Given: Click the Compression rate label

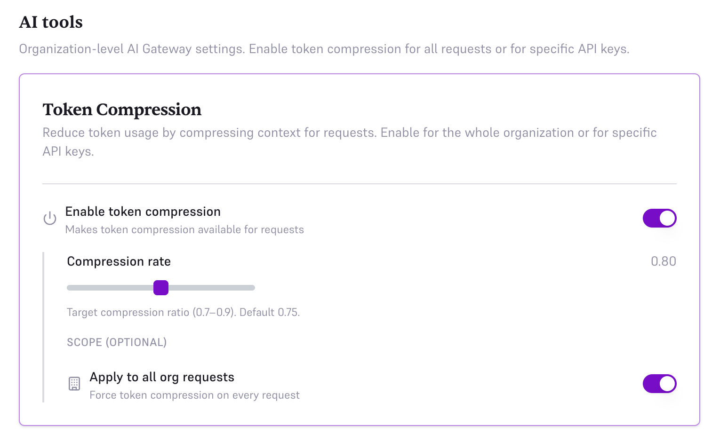Looking at the screenshot, I should tap(119, 261).
